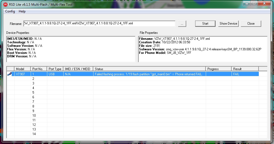Click the N/A cell in device row
The height and width of the screenshot is (144, 274).
(x=78, y=74)
